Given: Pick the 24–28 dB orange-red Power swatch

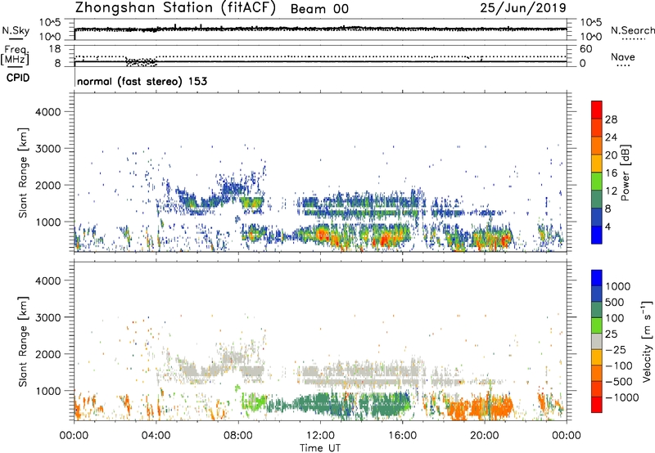Looking at the screenshot, I should pos(597,128).
